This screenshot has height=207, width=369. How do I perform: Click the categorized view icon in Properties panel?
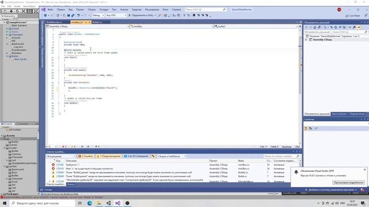pyautogui.click(x=306, y=128)
